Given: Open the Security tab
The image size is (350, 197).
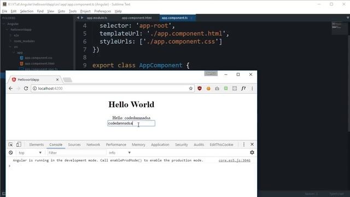Looking at the screenshot, I should [x=182, y=144].
